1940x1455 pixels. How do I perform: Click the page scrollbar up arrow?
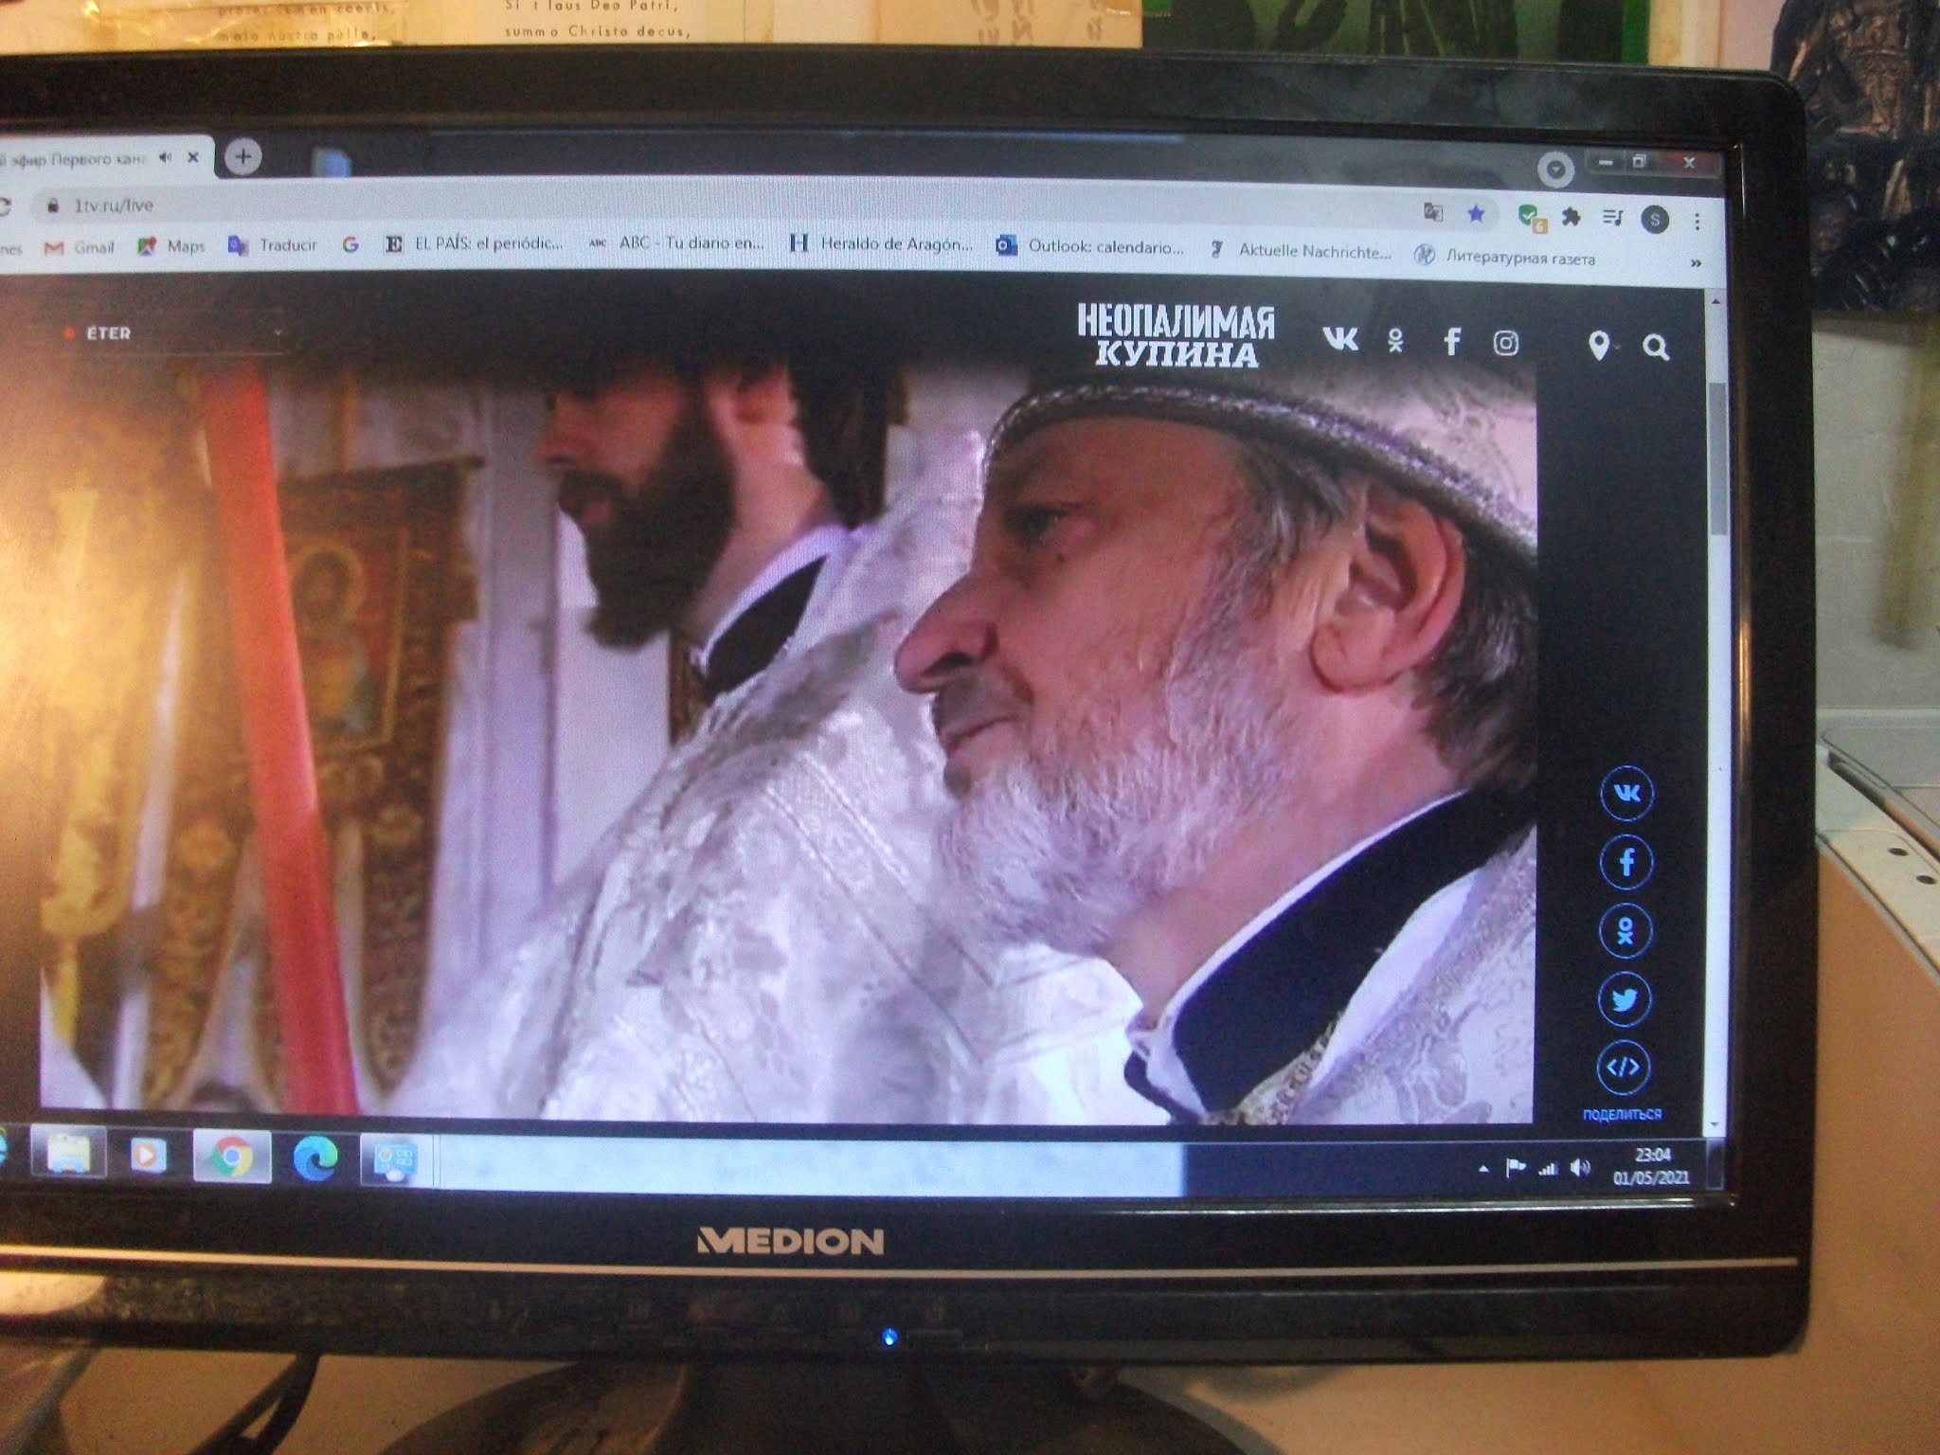(1715, 301)
